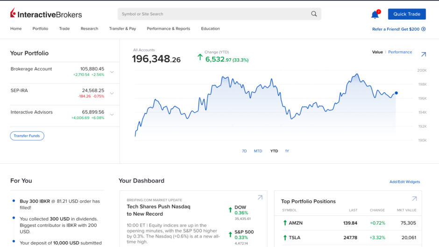Expand the portfolio chart with arrow icon
Screen dimensions: 439x247
coord(424,54)
